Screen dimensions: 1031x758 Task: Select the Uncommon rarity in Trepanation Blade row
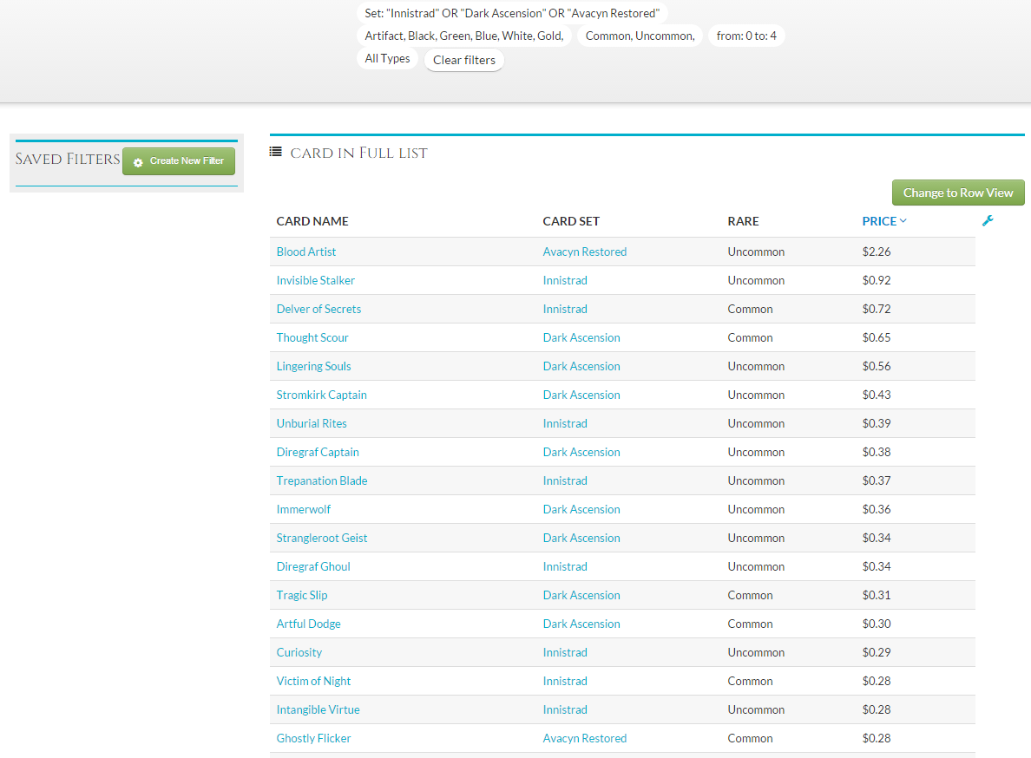(x=756, y=480)
